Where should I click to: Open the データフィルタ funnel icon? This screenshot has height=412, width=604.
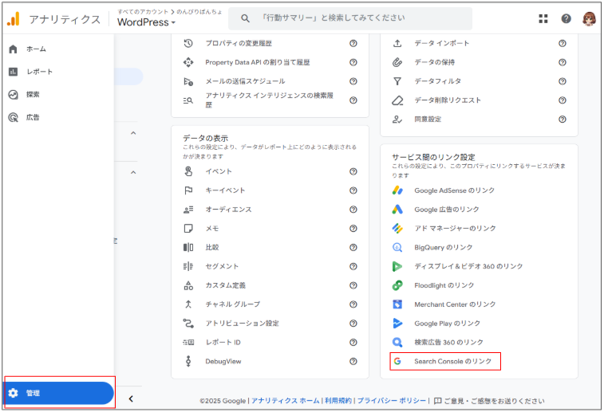[397, 81]
